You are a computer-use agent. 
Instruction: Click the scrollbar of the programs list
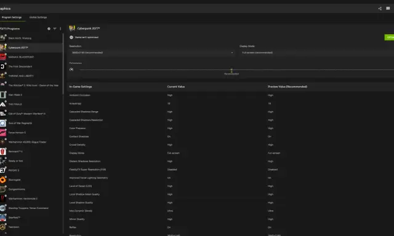[x=63, y=64]
